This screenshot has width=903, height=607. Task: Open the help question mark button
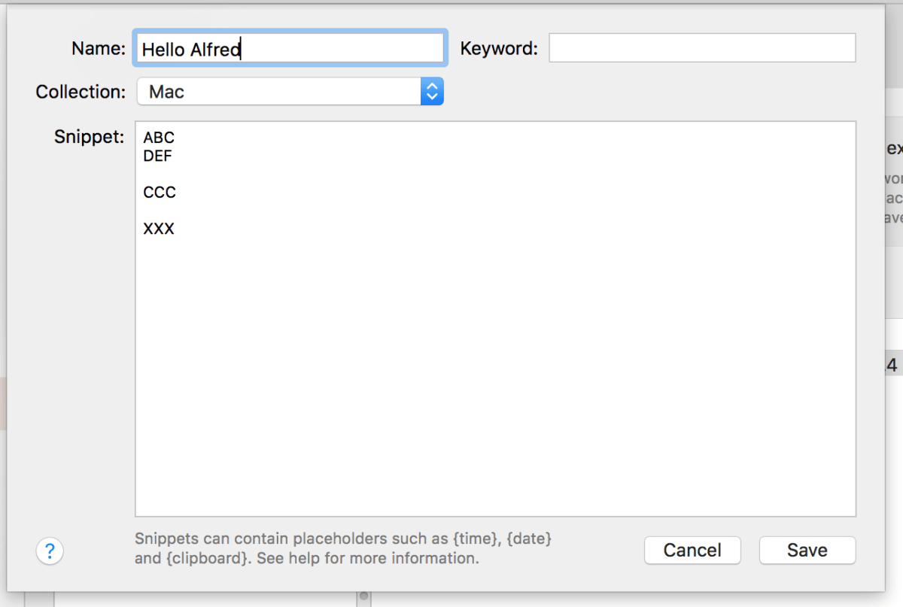[50, 551]
